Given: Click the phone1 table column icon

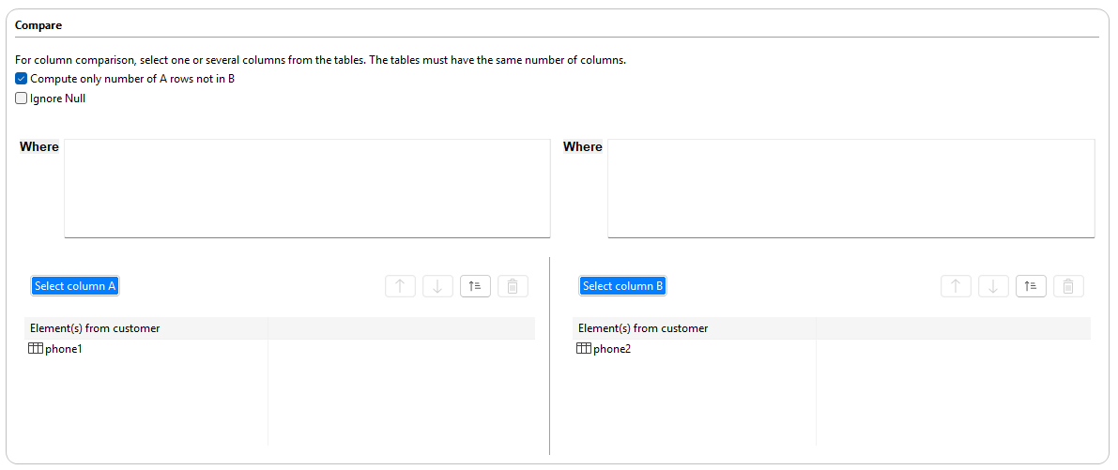Looking at the screenshot, I should tap(36, 349).
